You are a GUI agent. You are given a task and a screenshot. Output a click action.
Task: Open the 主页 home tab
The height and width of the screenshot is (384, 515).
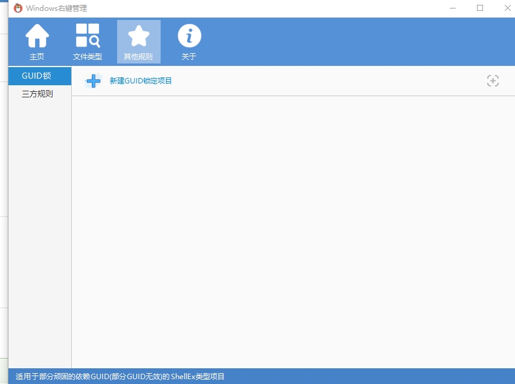(x=37, y=42)
